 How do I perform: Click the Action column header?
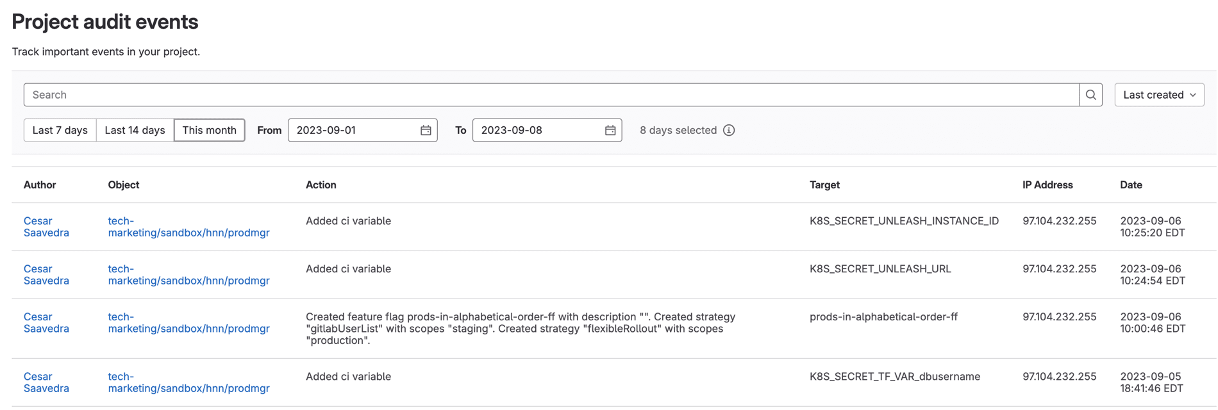(321, 184)
